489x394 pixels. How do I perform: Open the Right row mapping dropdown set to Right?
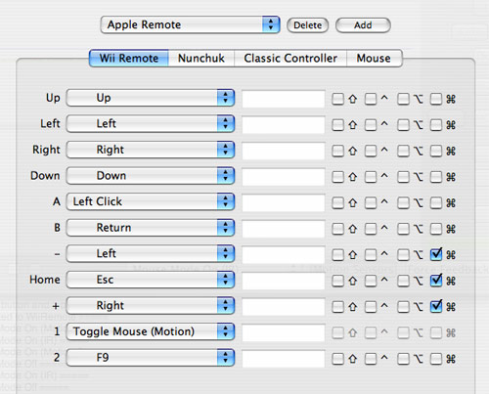pyautogui.click(x=151, y=150)
